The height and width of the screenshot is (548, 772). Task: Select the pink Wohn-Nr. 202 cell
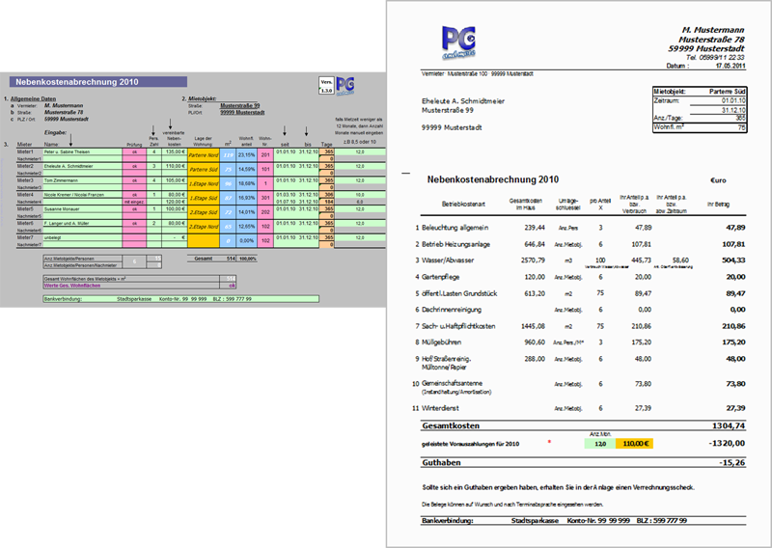tap(265, 212)
